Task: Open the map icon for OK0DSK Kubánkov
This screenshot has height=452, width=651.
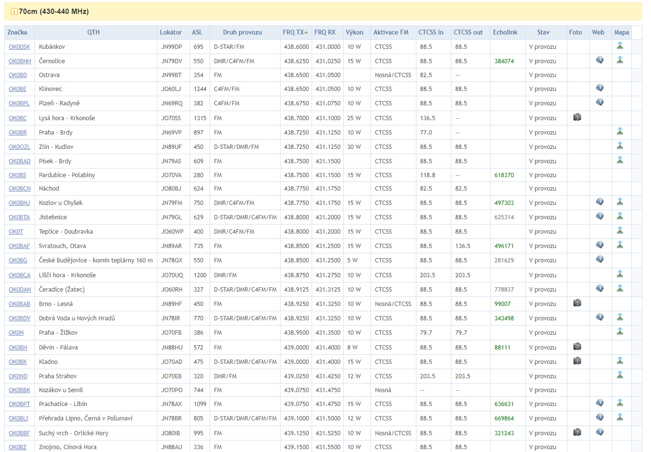Action: tap(620, 46)
